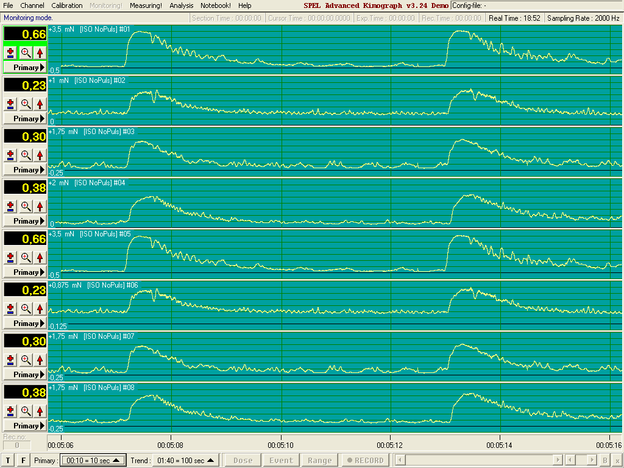
Task: Click the plus/minus zero icon for channel #01
Action: 11,52
